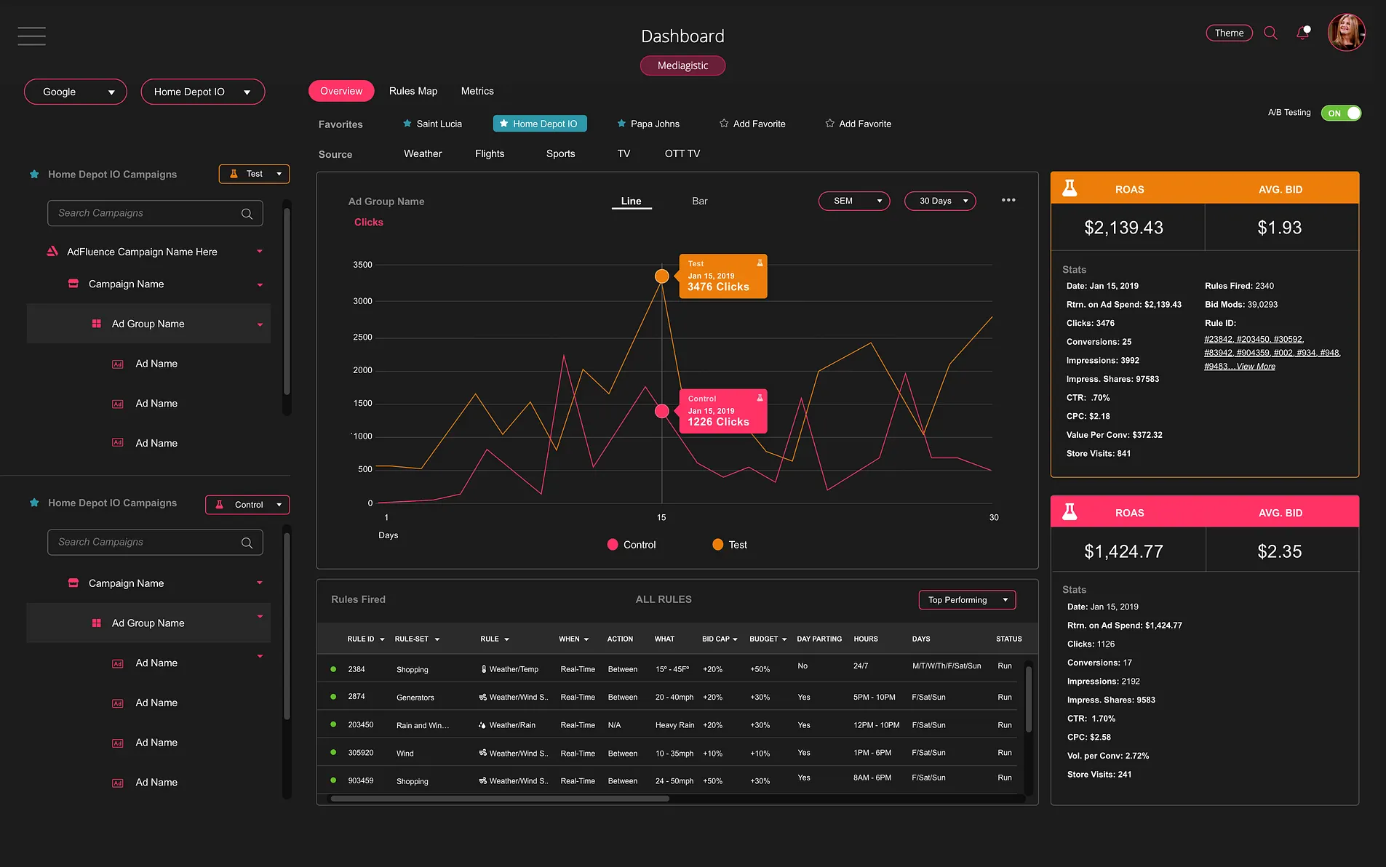Viewport: 1386px width, 867px height.
Task: Click the Theme button
Action: coord(1229,33)
